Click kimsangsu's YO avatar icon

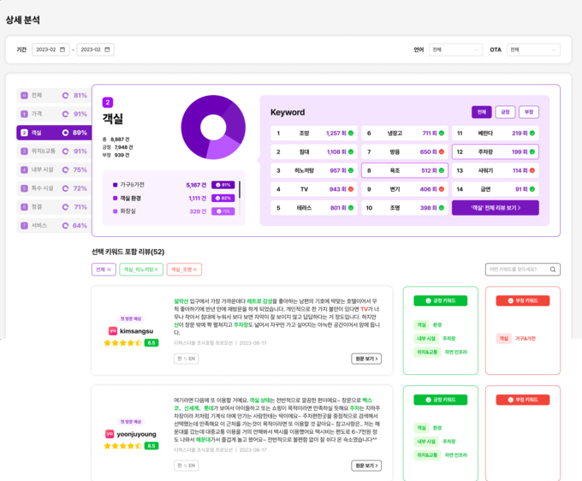point(113,330)
